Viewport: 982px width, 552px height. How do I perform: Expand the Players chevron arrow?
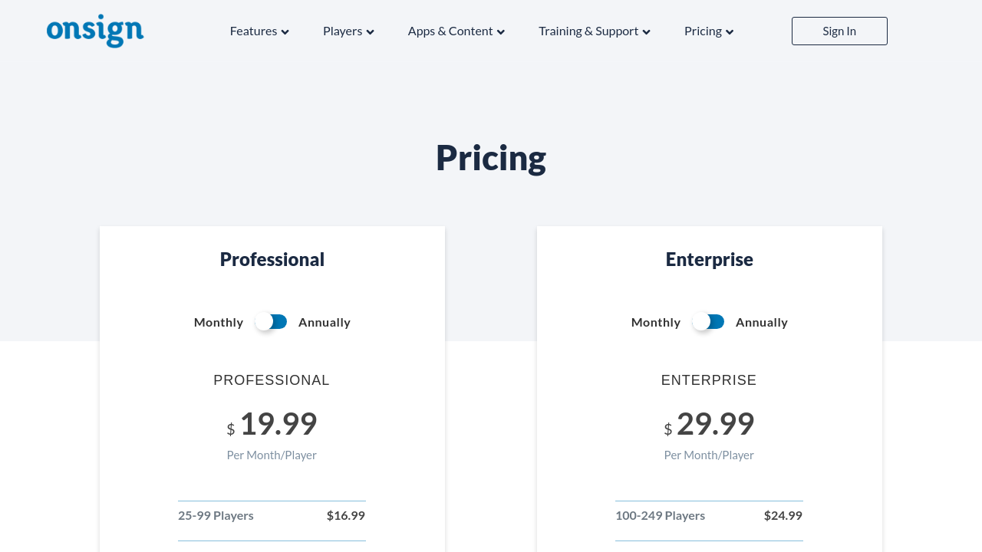pos(370,32)
